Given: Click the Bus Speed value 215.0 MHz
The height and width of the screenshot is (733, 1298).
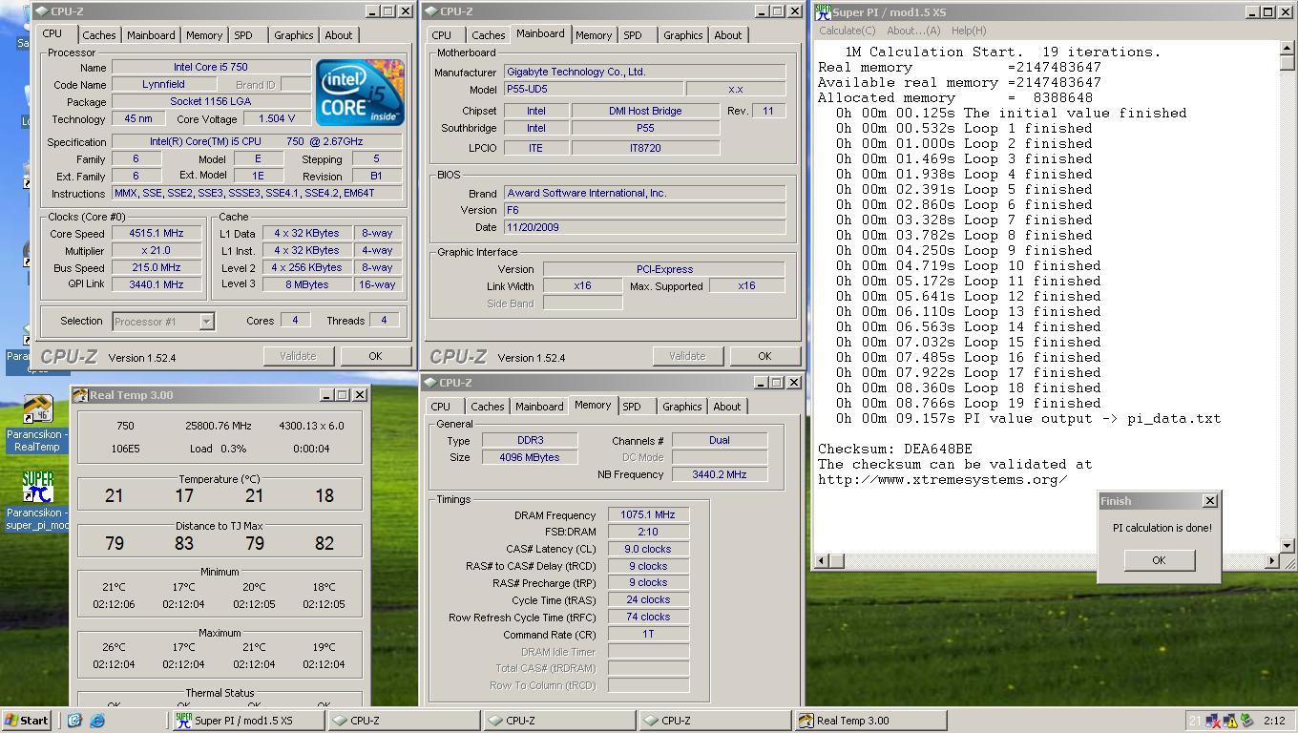Looking at the screenshot, I should coord(157,268).
